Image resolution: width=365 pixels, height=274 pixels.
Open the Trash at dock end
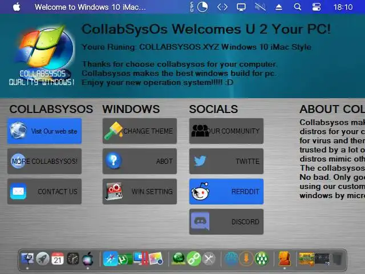336,259
